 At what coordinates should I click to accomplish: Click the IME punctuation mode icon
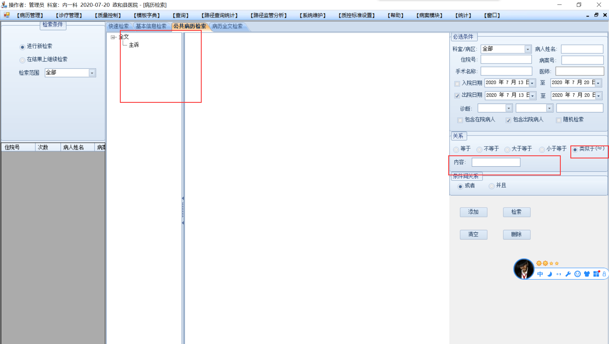click(559, 274)
